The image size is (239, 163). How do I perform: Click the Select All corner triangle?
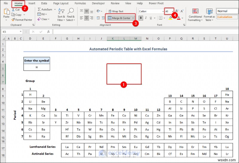(x=3, y=39)
